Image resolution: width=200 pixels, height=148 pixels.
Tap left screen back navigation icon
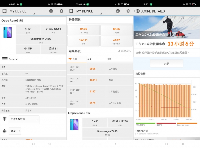49,144
